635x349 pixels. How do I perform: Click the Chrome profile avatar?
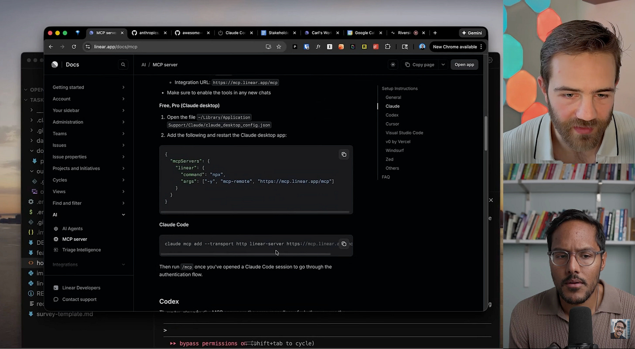coord(422,47)
